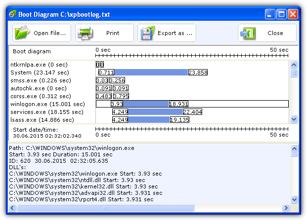The height and width of the screenshot is (220, 307).
Task: Click the top 50 sec ruler label
Action: pyautogui.click(x=279, y=50)
